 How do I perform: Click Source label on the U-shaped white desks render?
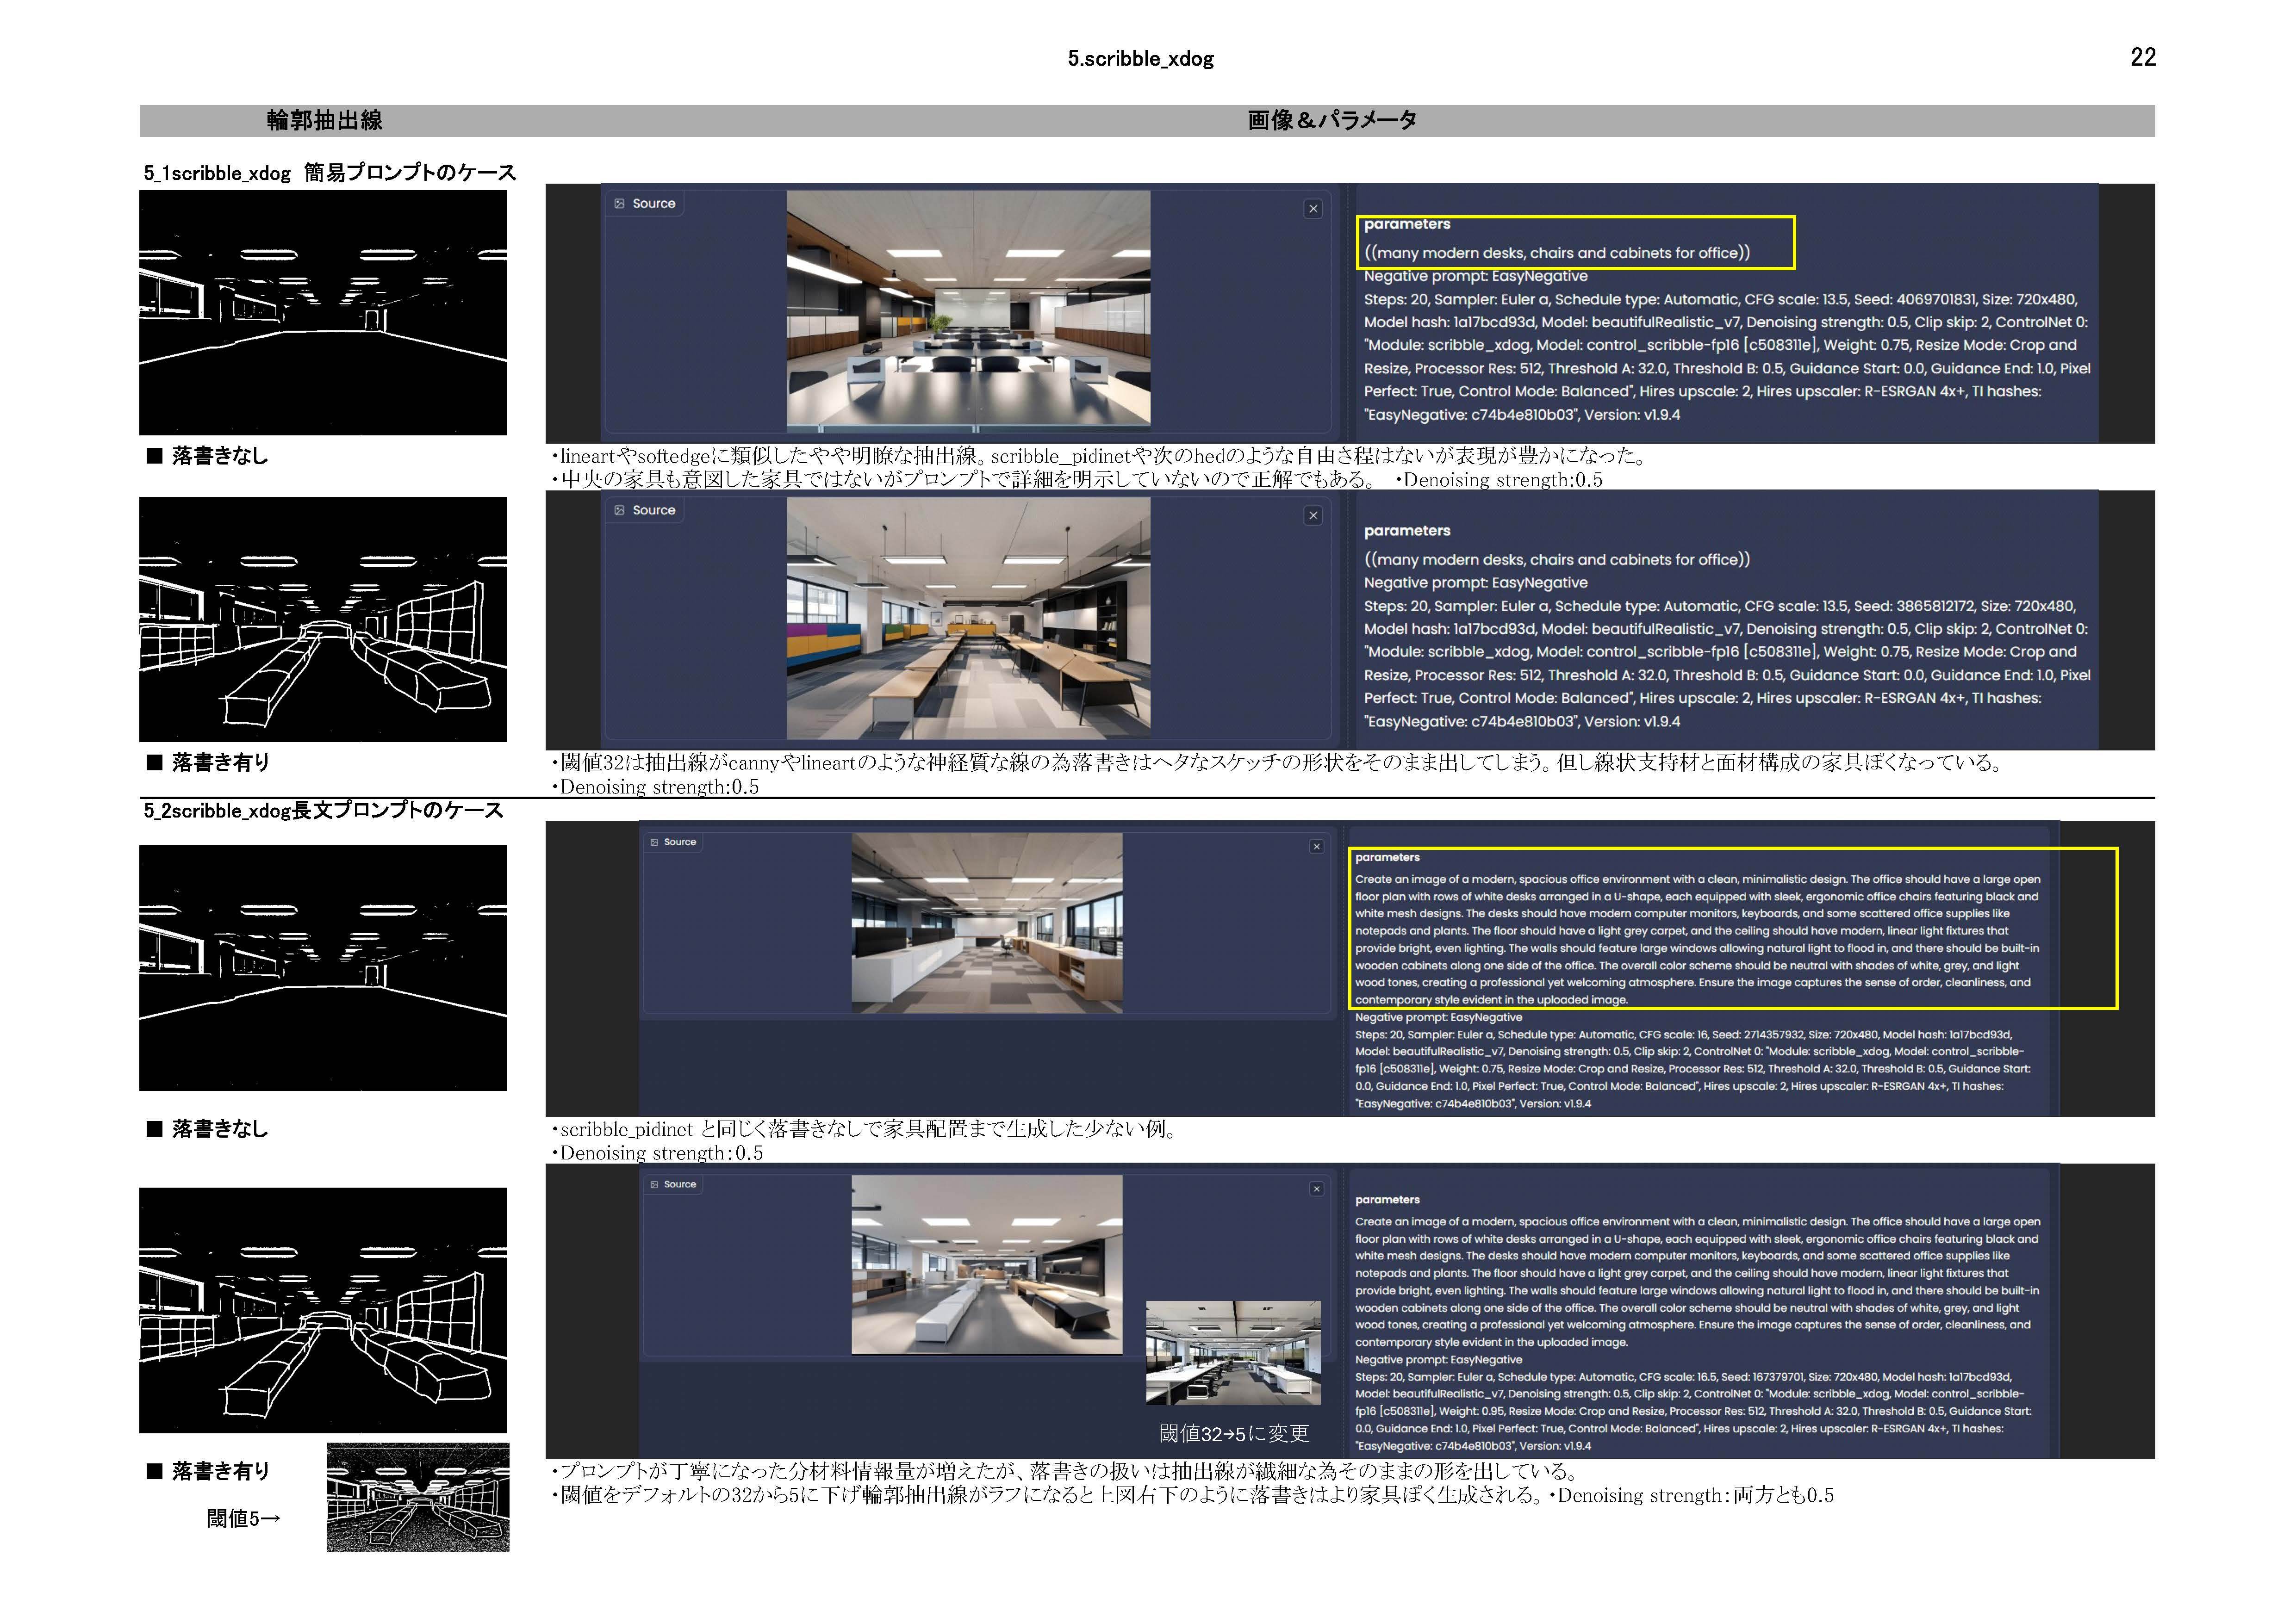click(679, 842)
